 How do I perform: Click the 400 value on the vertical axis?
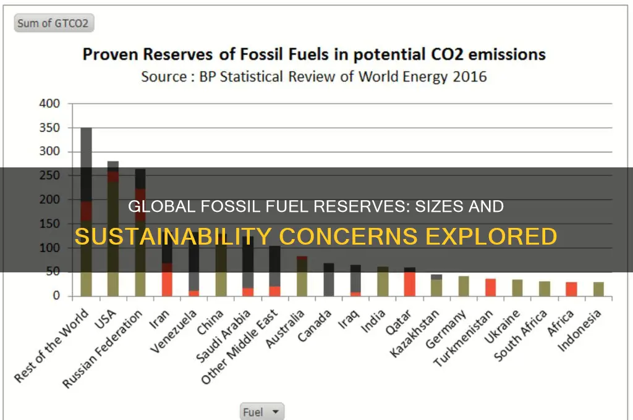click(x=49, y=103)
